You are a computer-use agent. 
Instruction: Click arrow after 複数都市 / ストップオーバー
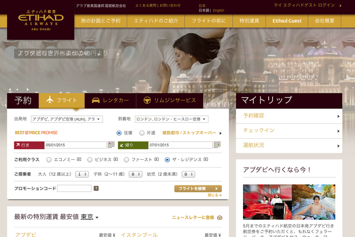(220, 133)
